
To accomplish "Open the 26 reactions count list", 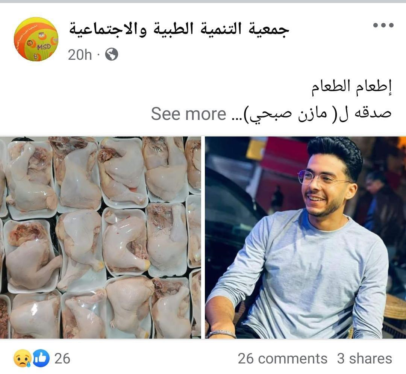I will 62,359.
